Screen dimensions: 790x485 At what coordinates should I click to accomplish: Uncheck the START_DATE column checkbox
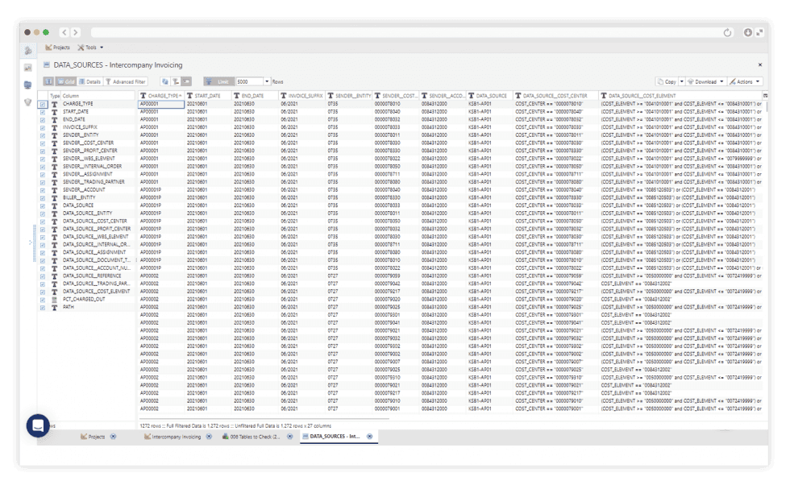[42, 112]
